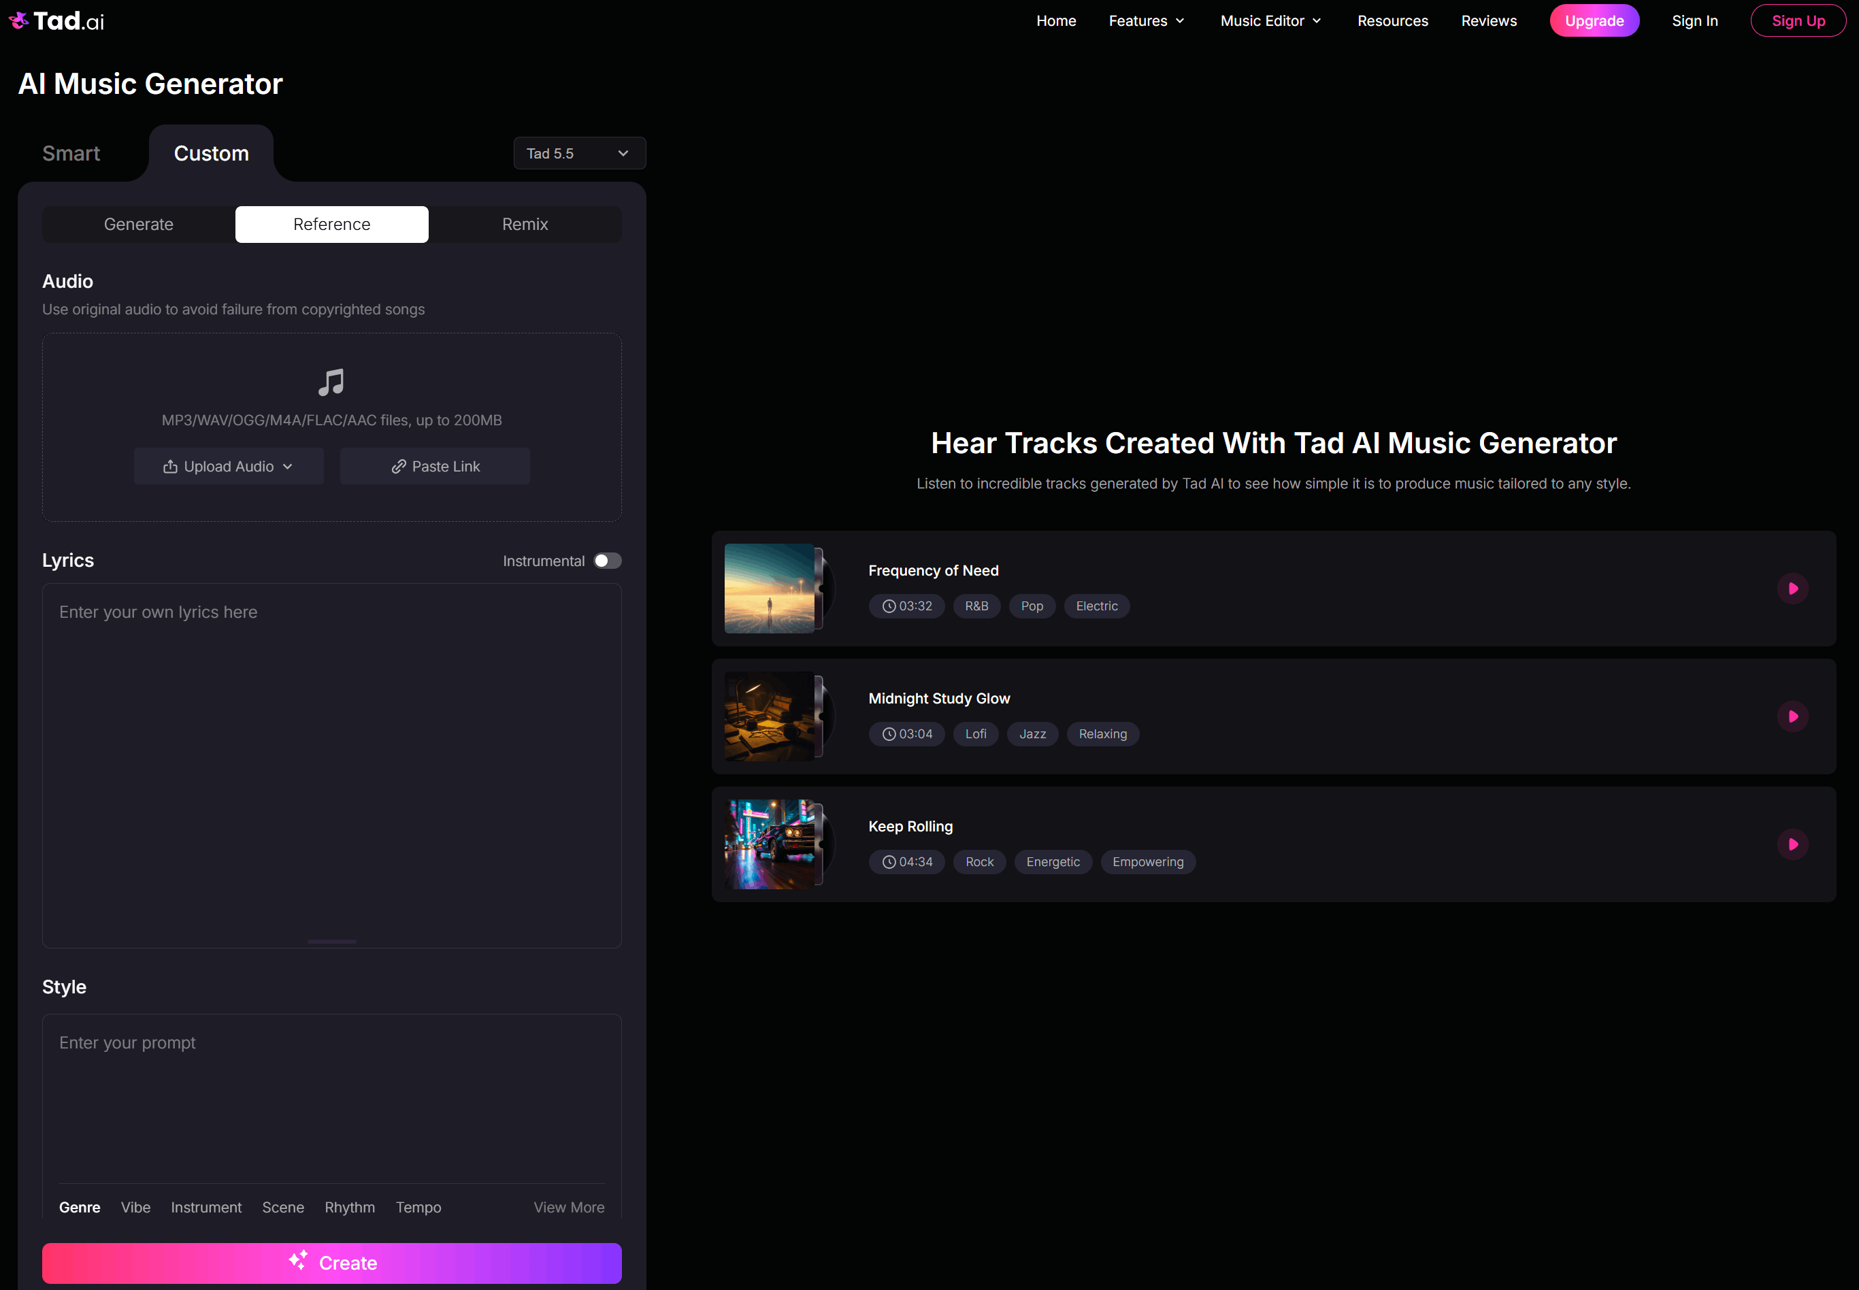Click the Frequency of Need title

pos(934,571)
